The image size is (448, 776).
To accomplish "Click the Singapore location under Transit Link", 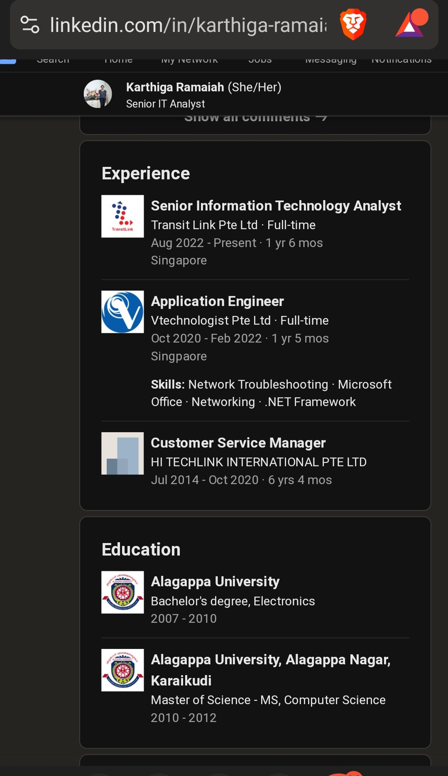I will [x=179, y=260].
